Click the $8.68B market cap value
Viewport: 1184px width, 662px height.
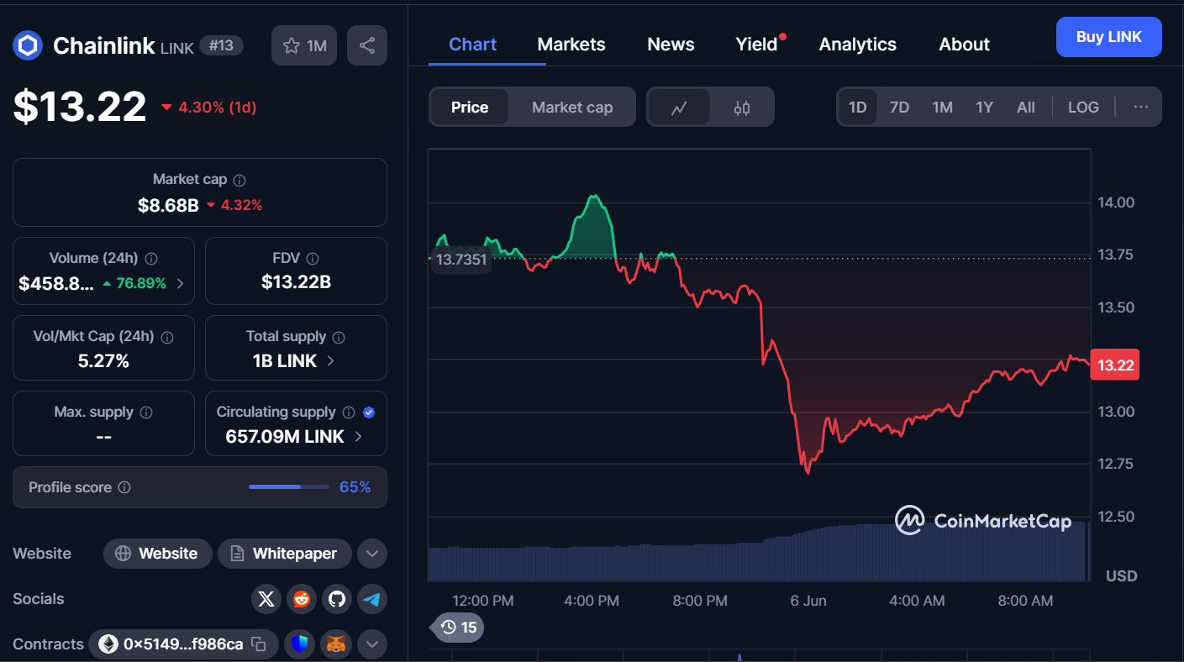click(168, 205)
